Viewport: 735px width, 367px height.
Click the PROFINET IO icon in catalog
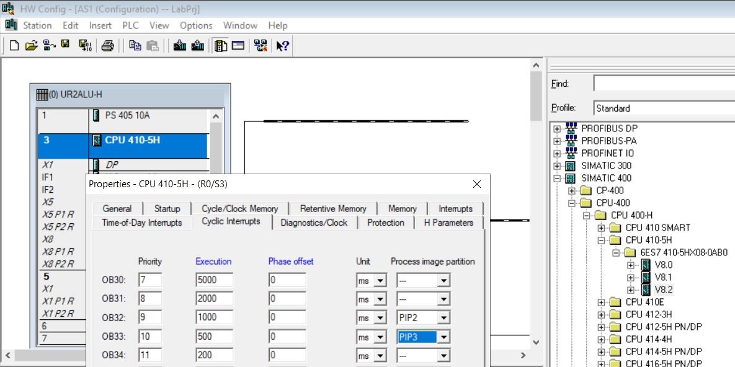(x=571, y=153)
